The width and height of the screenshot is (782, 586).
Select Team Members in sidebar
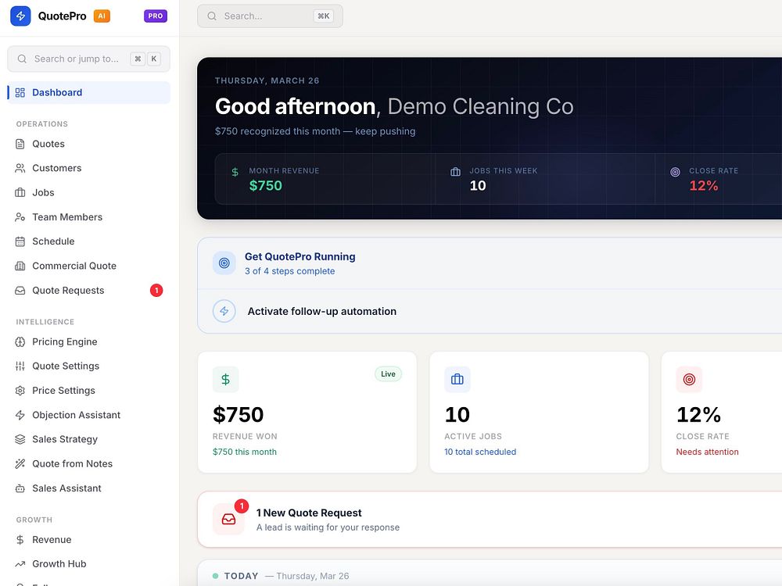(x=89, y=217)
